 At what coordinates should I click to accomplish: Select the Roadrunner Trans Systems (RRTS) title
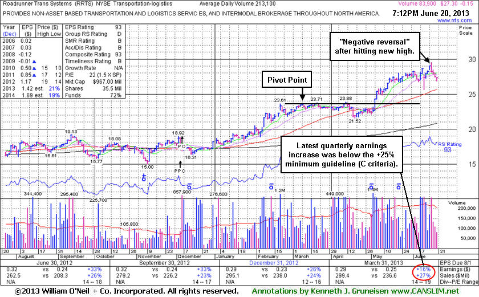click(x=48, y=3)
